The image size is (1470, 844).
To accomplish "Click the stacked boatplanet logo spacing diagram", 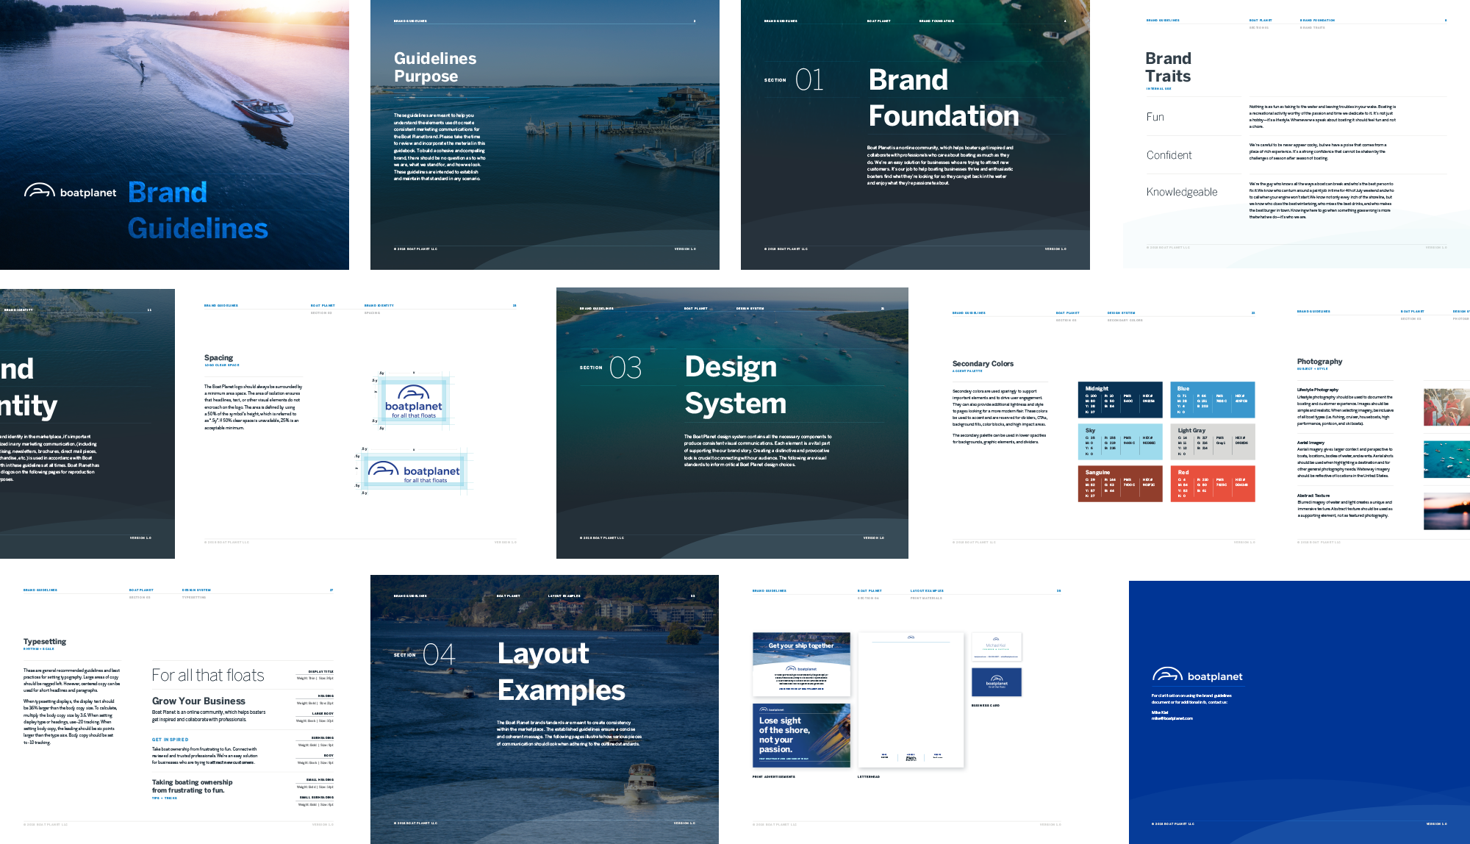I will [x=414, y=401].
